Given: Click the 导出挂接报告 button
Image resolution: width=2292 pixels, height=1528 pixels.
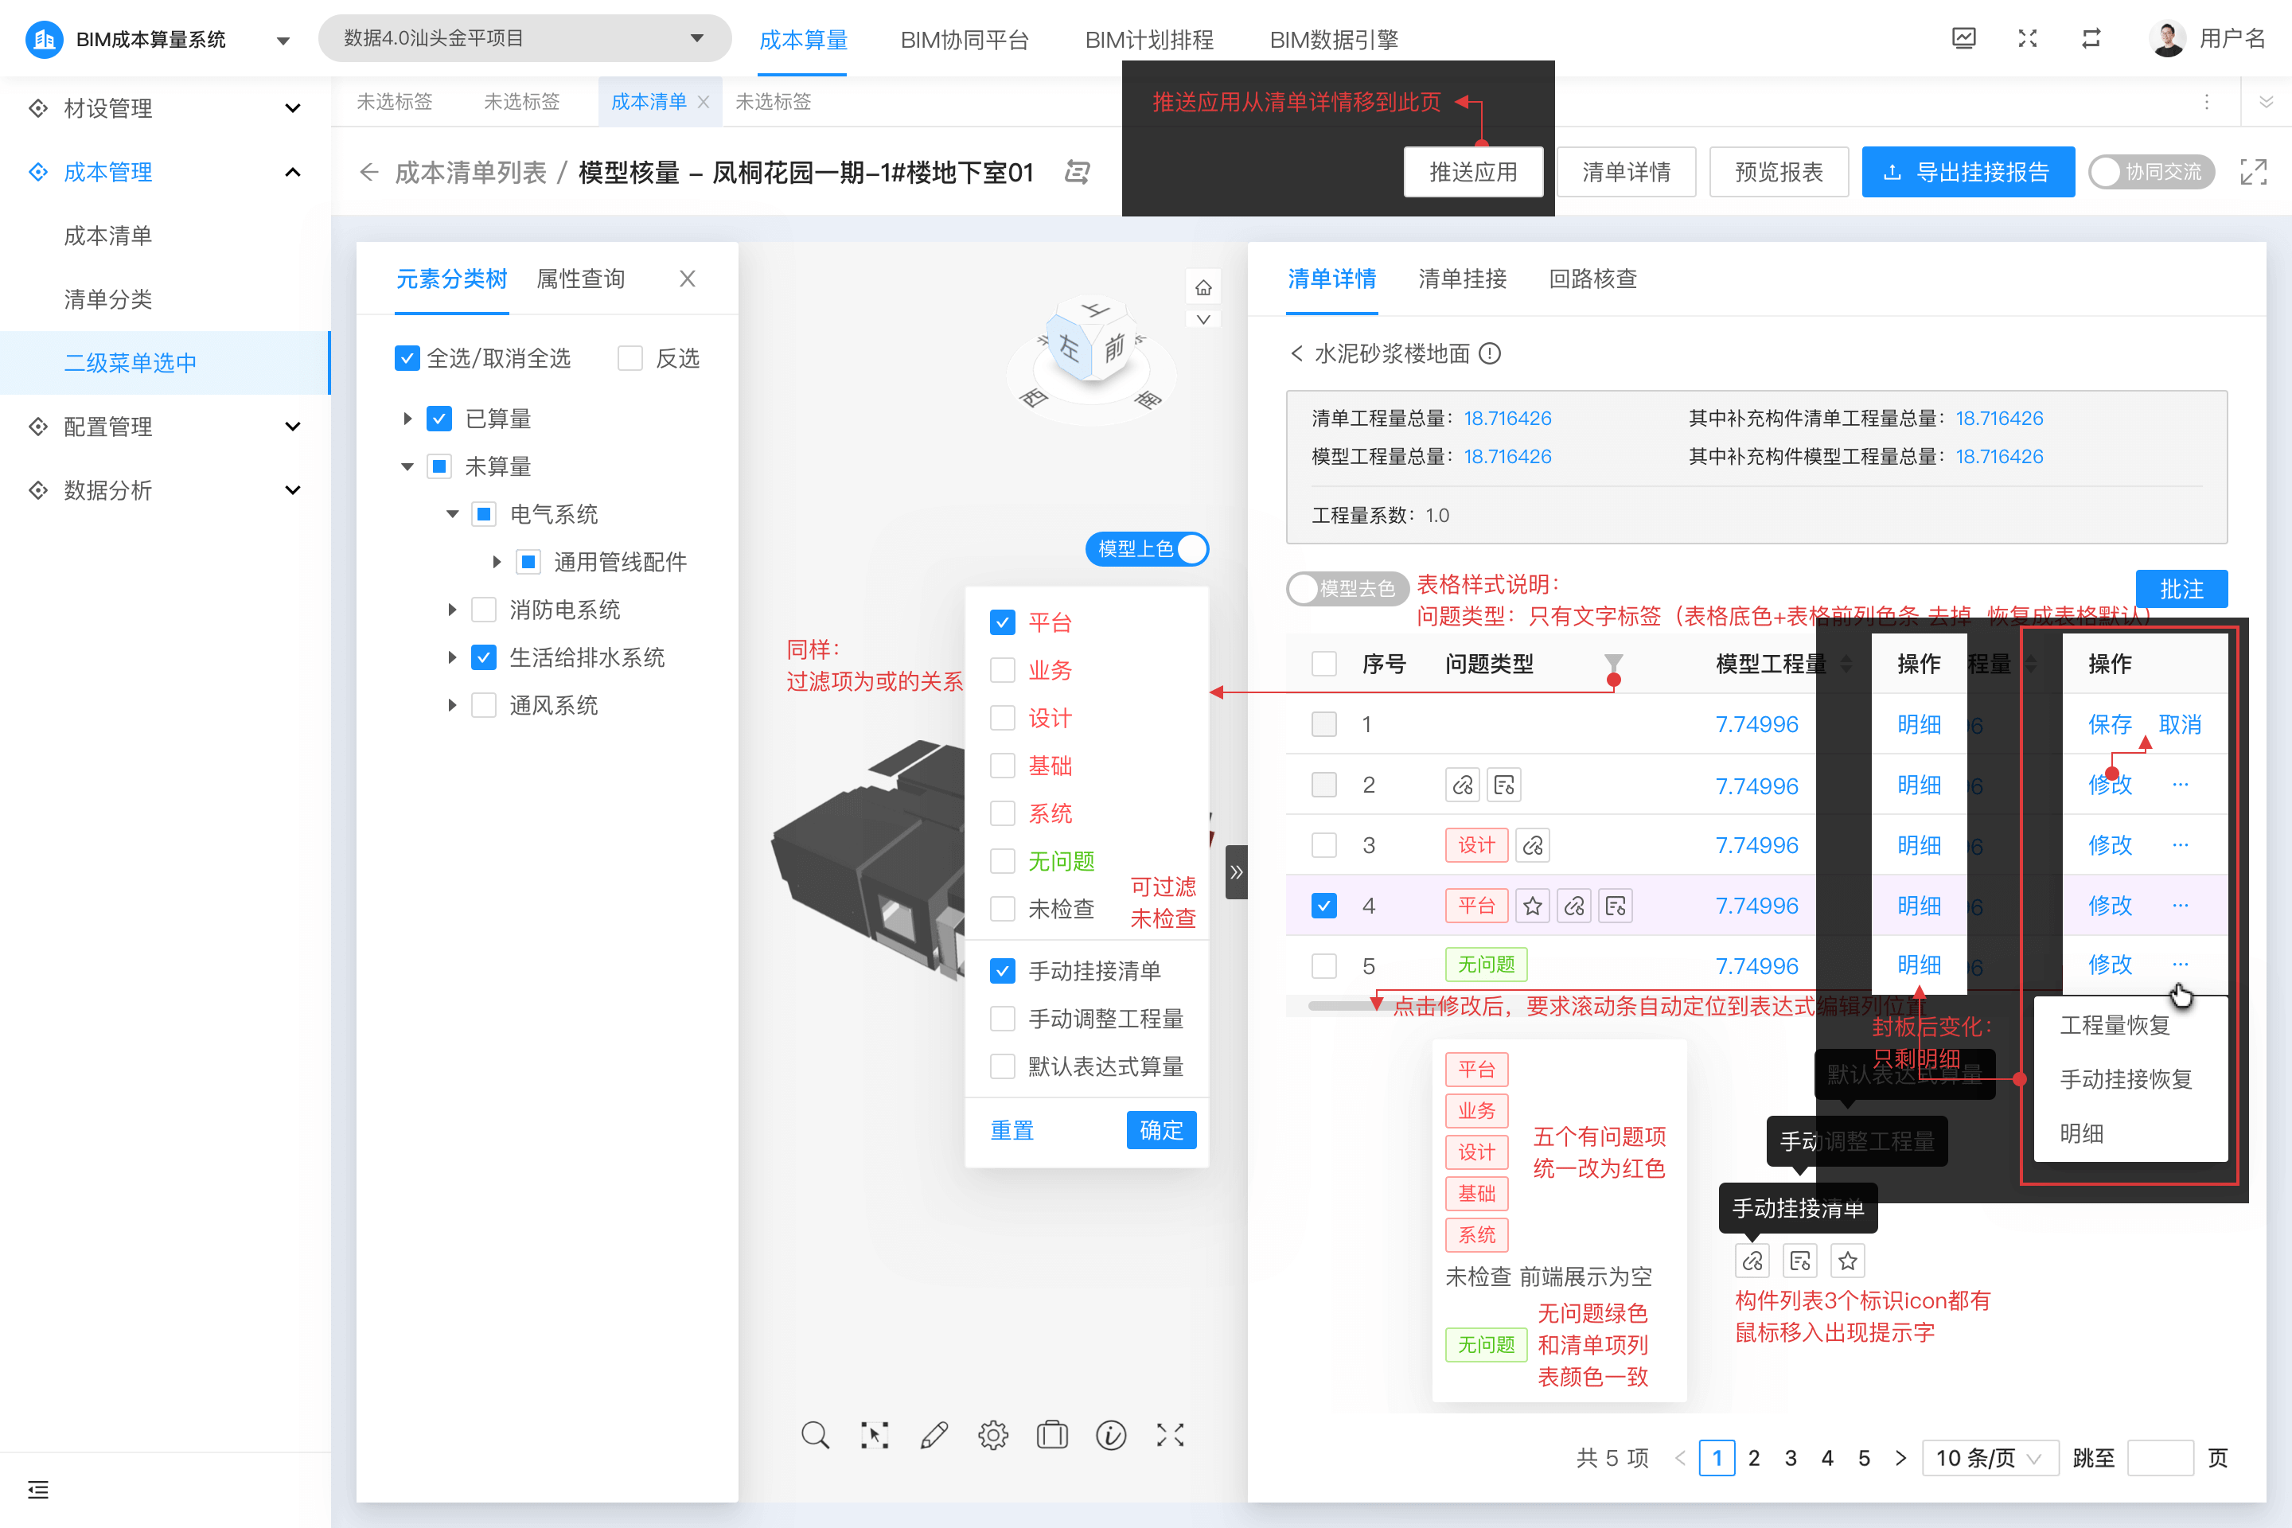Looking at the screenshot, I should point(1967,173).
